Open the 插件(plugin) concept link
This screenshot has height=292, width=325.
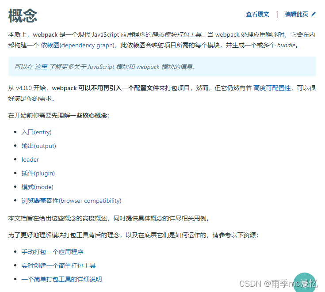(x=38, y=173)
